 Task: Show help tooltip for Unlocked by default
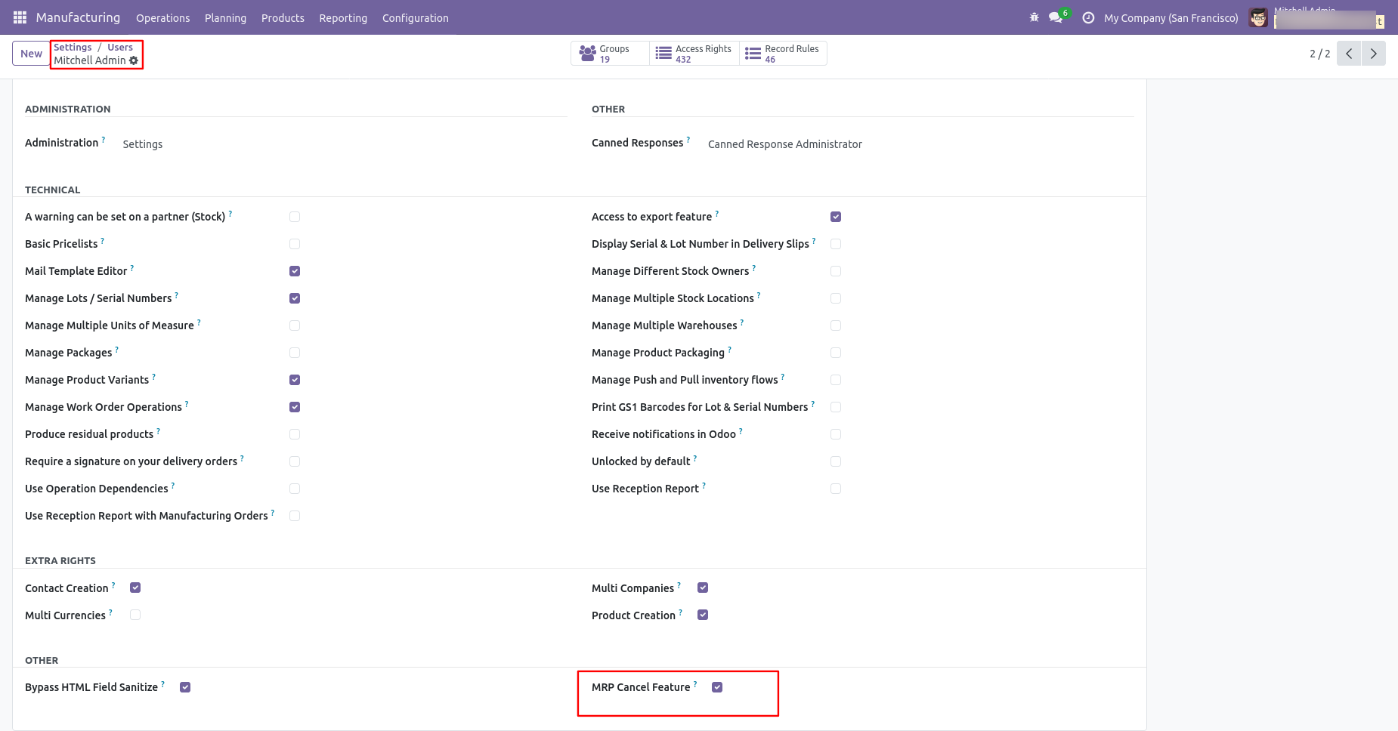pyautogui.click(x=695, y=458)
